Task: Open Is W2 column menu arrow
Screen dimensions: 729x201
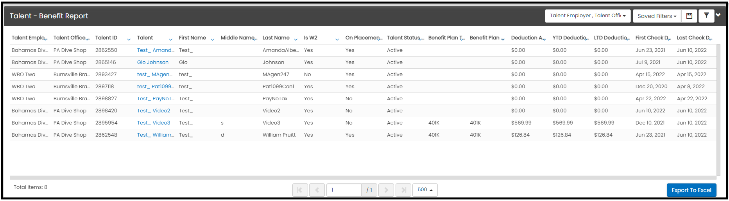Action: 337,39
